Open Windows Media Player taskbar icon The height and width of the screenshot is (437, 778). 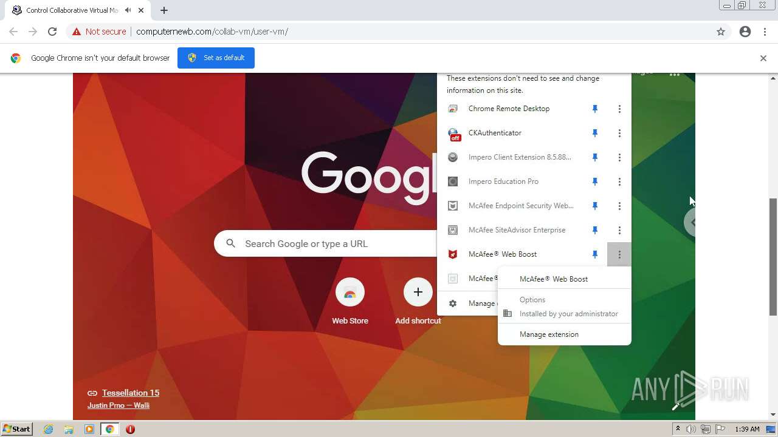pyautogui.click(x=89, y=429)
